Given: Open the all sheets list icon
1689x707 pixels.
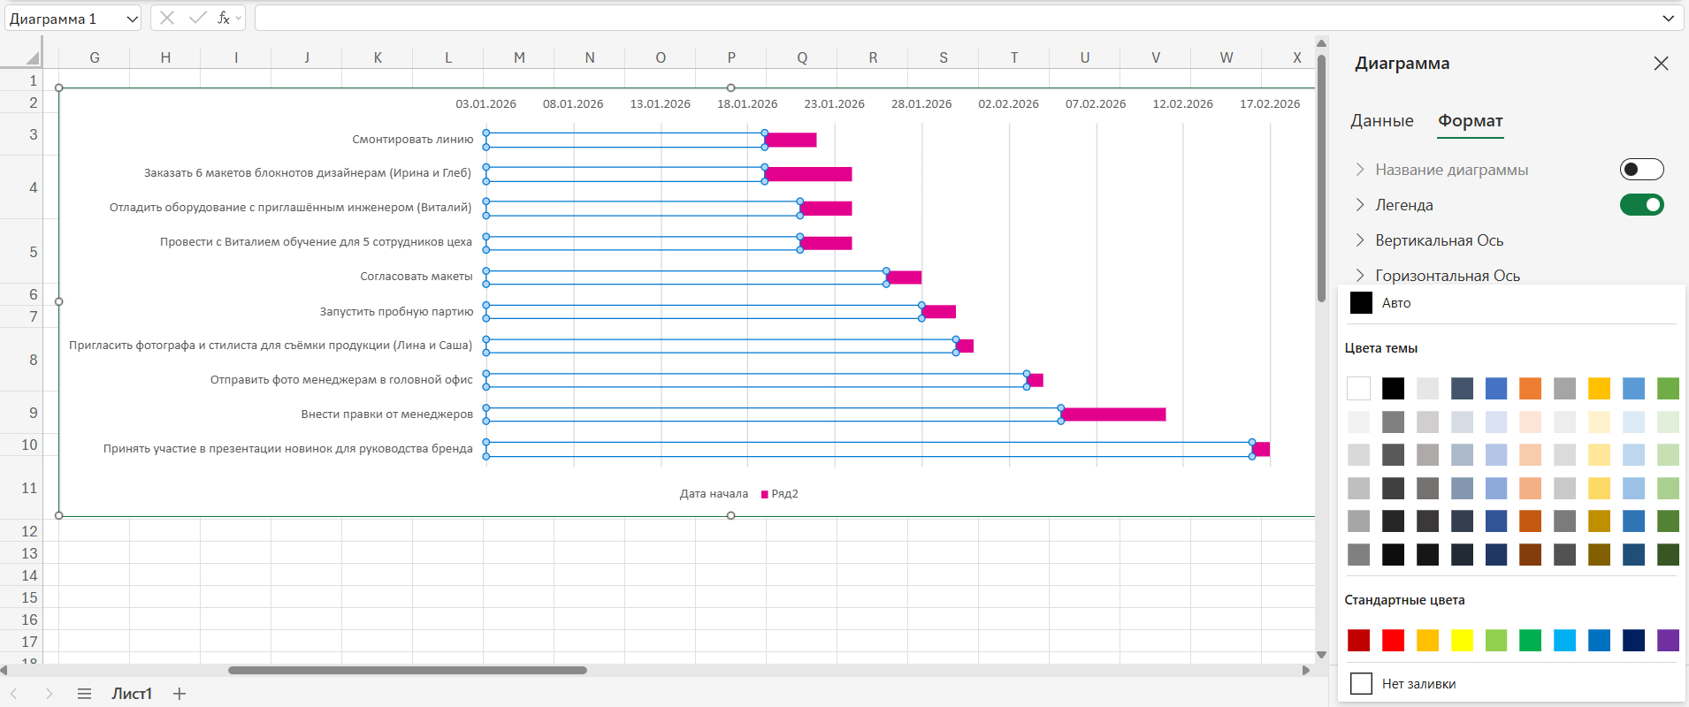Looking at the screenshot, I should (x=84, y=694).
